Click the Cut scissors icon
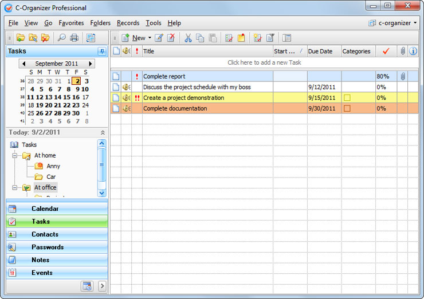This screenshot has height=299, width=424. tap(187, 38)
